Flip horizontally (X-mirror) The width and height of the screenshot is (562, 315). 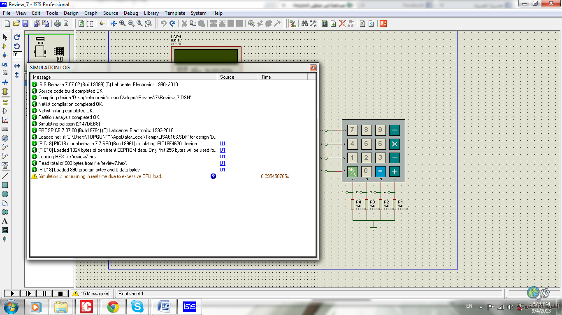coord(17,66)
